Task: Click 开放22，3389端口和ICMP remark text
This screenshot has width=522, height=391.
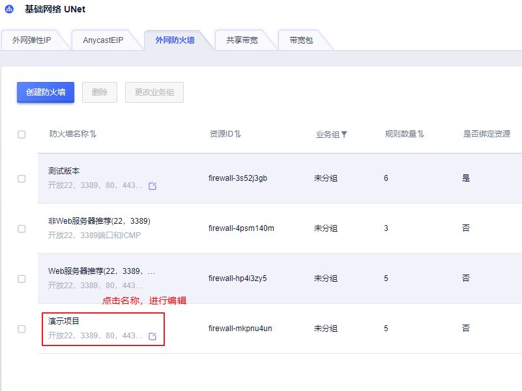Action: click(94, 236)
